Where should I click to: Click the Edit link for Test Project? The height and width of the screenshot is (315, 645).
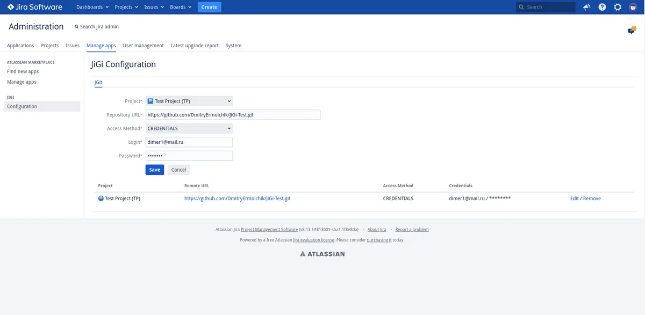tap(575, 199)
